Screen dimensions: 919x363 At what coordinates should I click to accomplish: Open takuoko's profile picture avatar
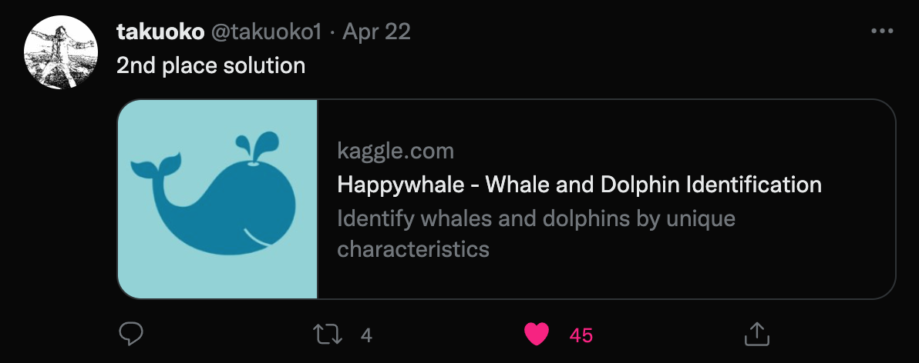[x=60, y=52]
